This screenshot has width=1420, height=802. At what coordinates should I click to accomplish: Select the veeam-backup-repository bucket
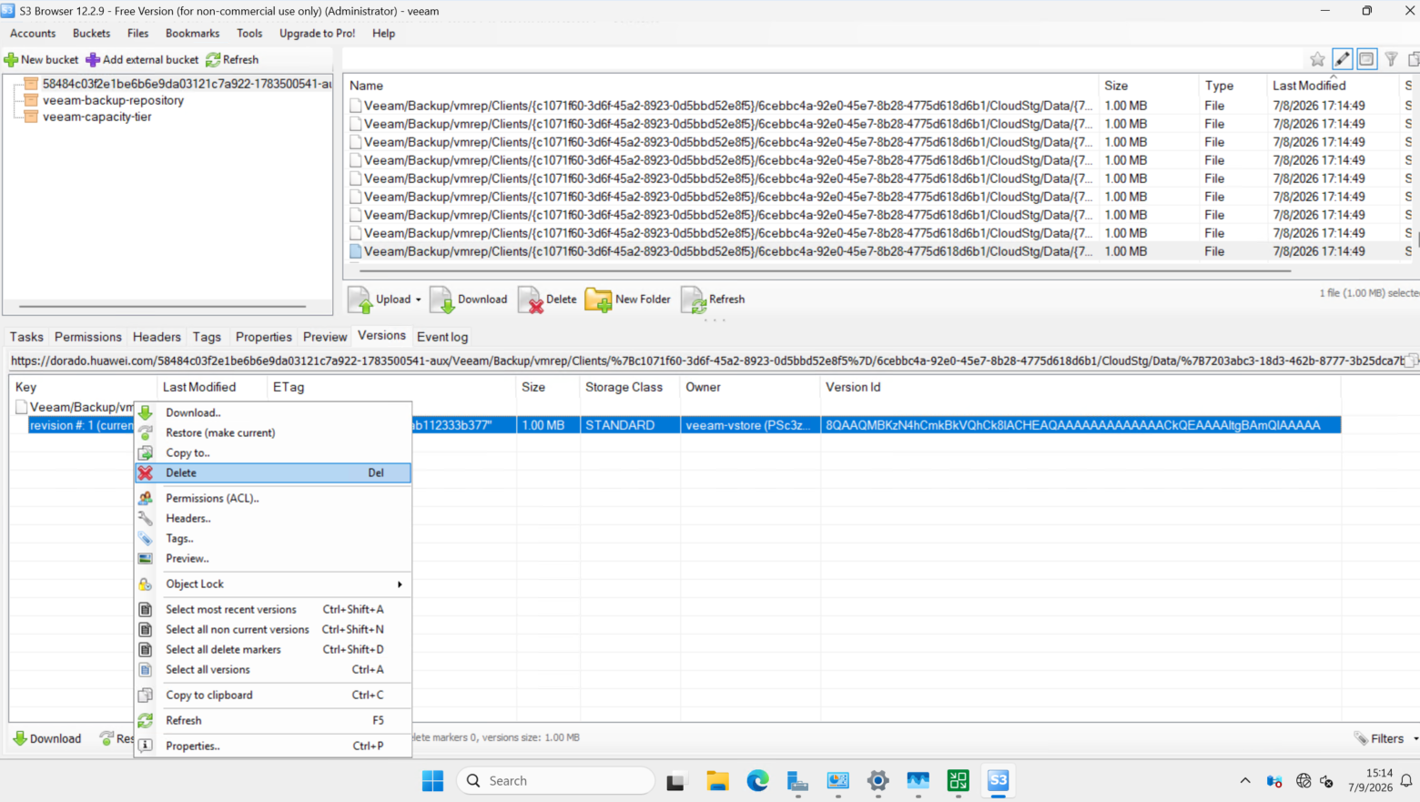(x=113, y=100)
